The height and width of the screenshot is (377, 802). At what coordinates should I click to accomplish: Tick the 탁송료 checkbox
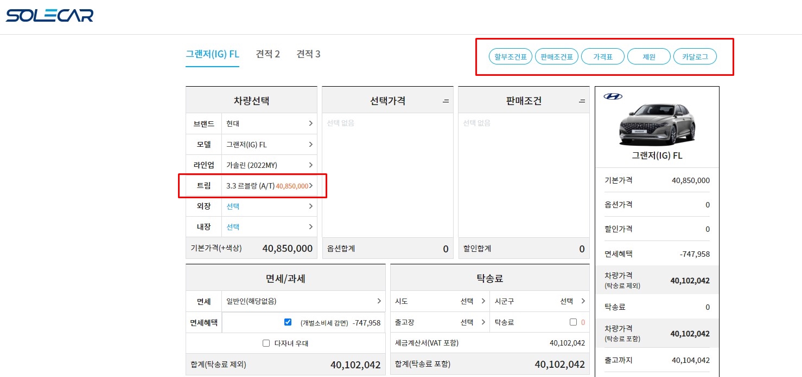click(x=573, y=322)
